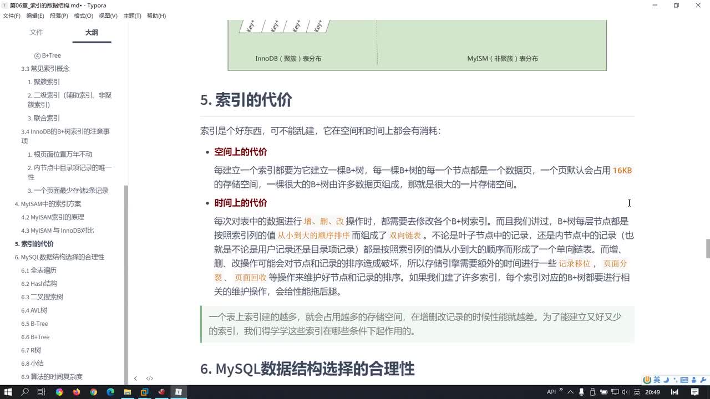Viewport: 710px width, 399px height.
Task: Switch sidebar to the 文件 tab
Action: [x=36, y=32]
